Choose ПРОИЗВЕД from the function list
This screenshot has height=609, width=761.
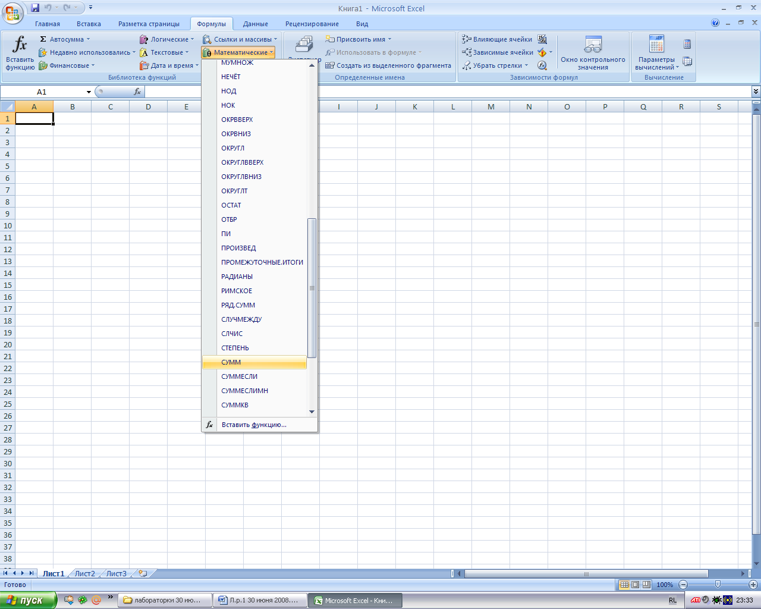coord(254,248)
